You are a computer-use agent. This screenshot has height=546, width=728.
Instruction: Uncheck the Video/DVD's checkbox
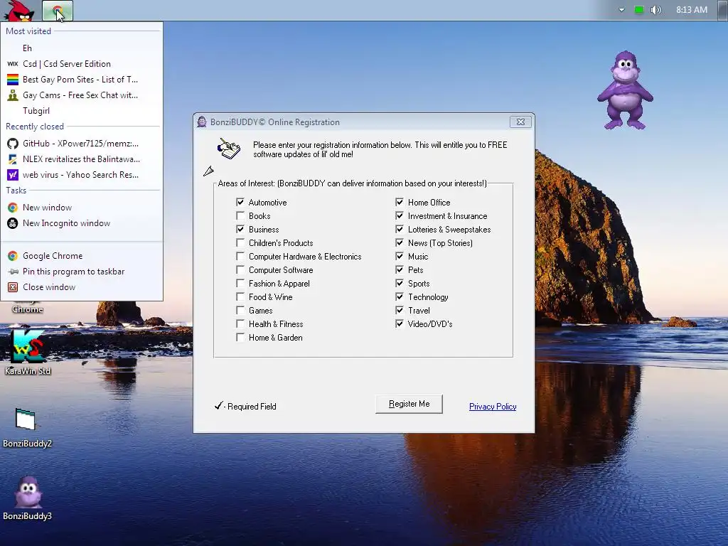(x=400, y=323)
